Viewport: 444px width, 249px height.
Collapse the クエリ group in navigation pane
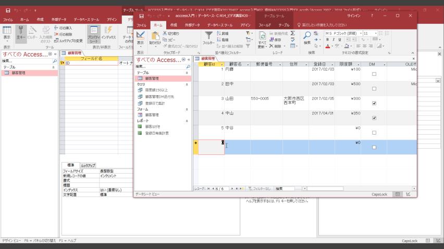pyautogui.click(x=187, y=84)
